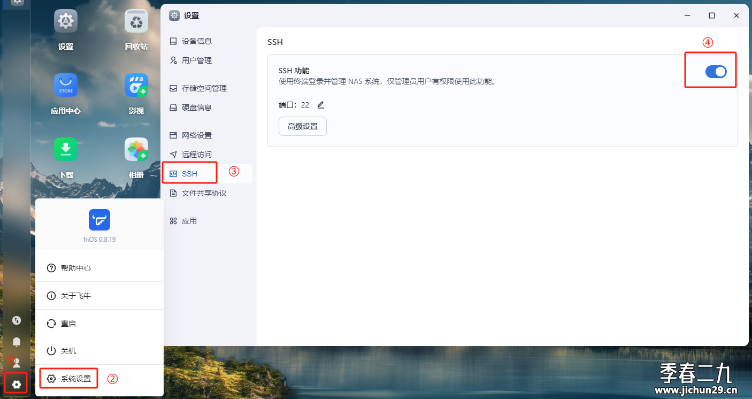Screen dimensions: 752x399
Task: Open the 设置 desktop icon
Action: 66,22
